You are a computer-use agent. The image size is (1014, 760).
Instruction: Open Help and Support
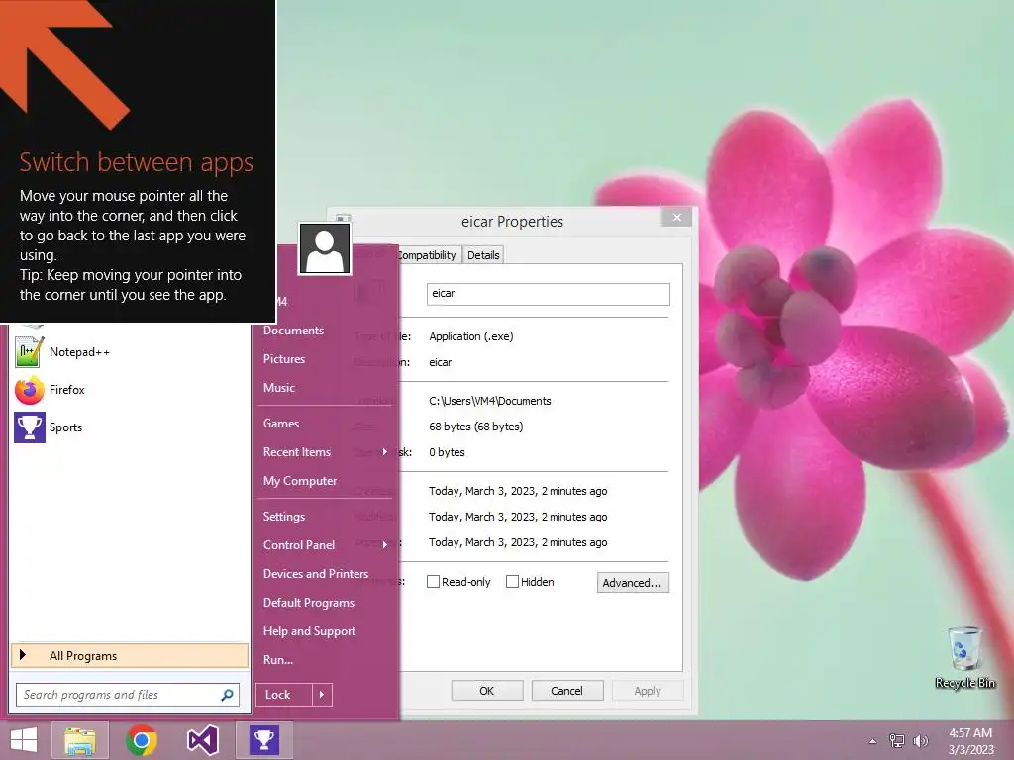tap(309, 631)
